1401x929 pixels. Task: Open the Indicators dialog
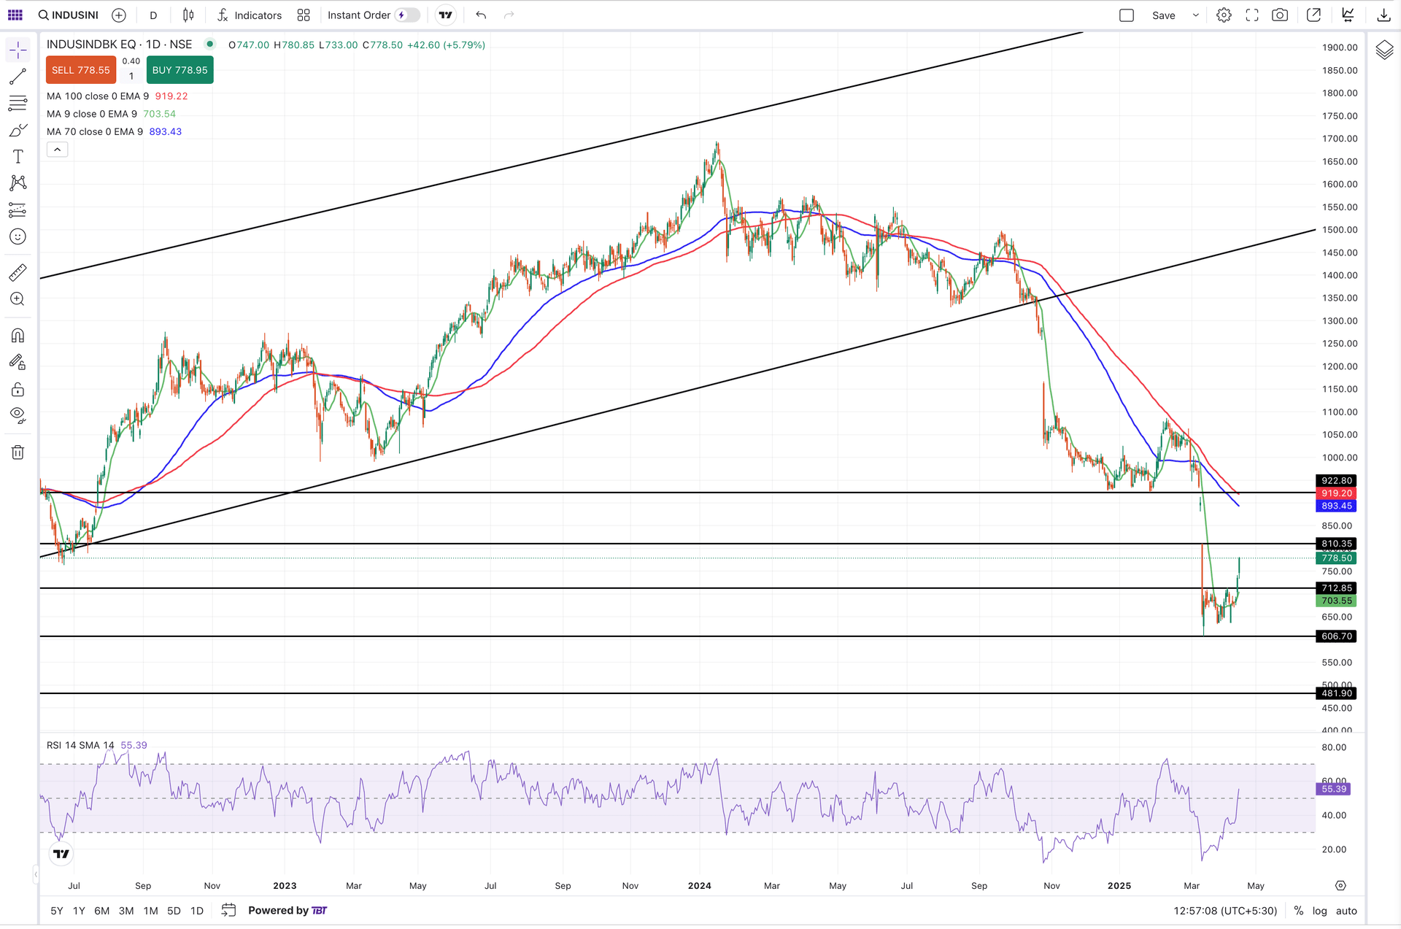point(250,15)
